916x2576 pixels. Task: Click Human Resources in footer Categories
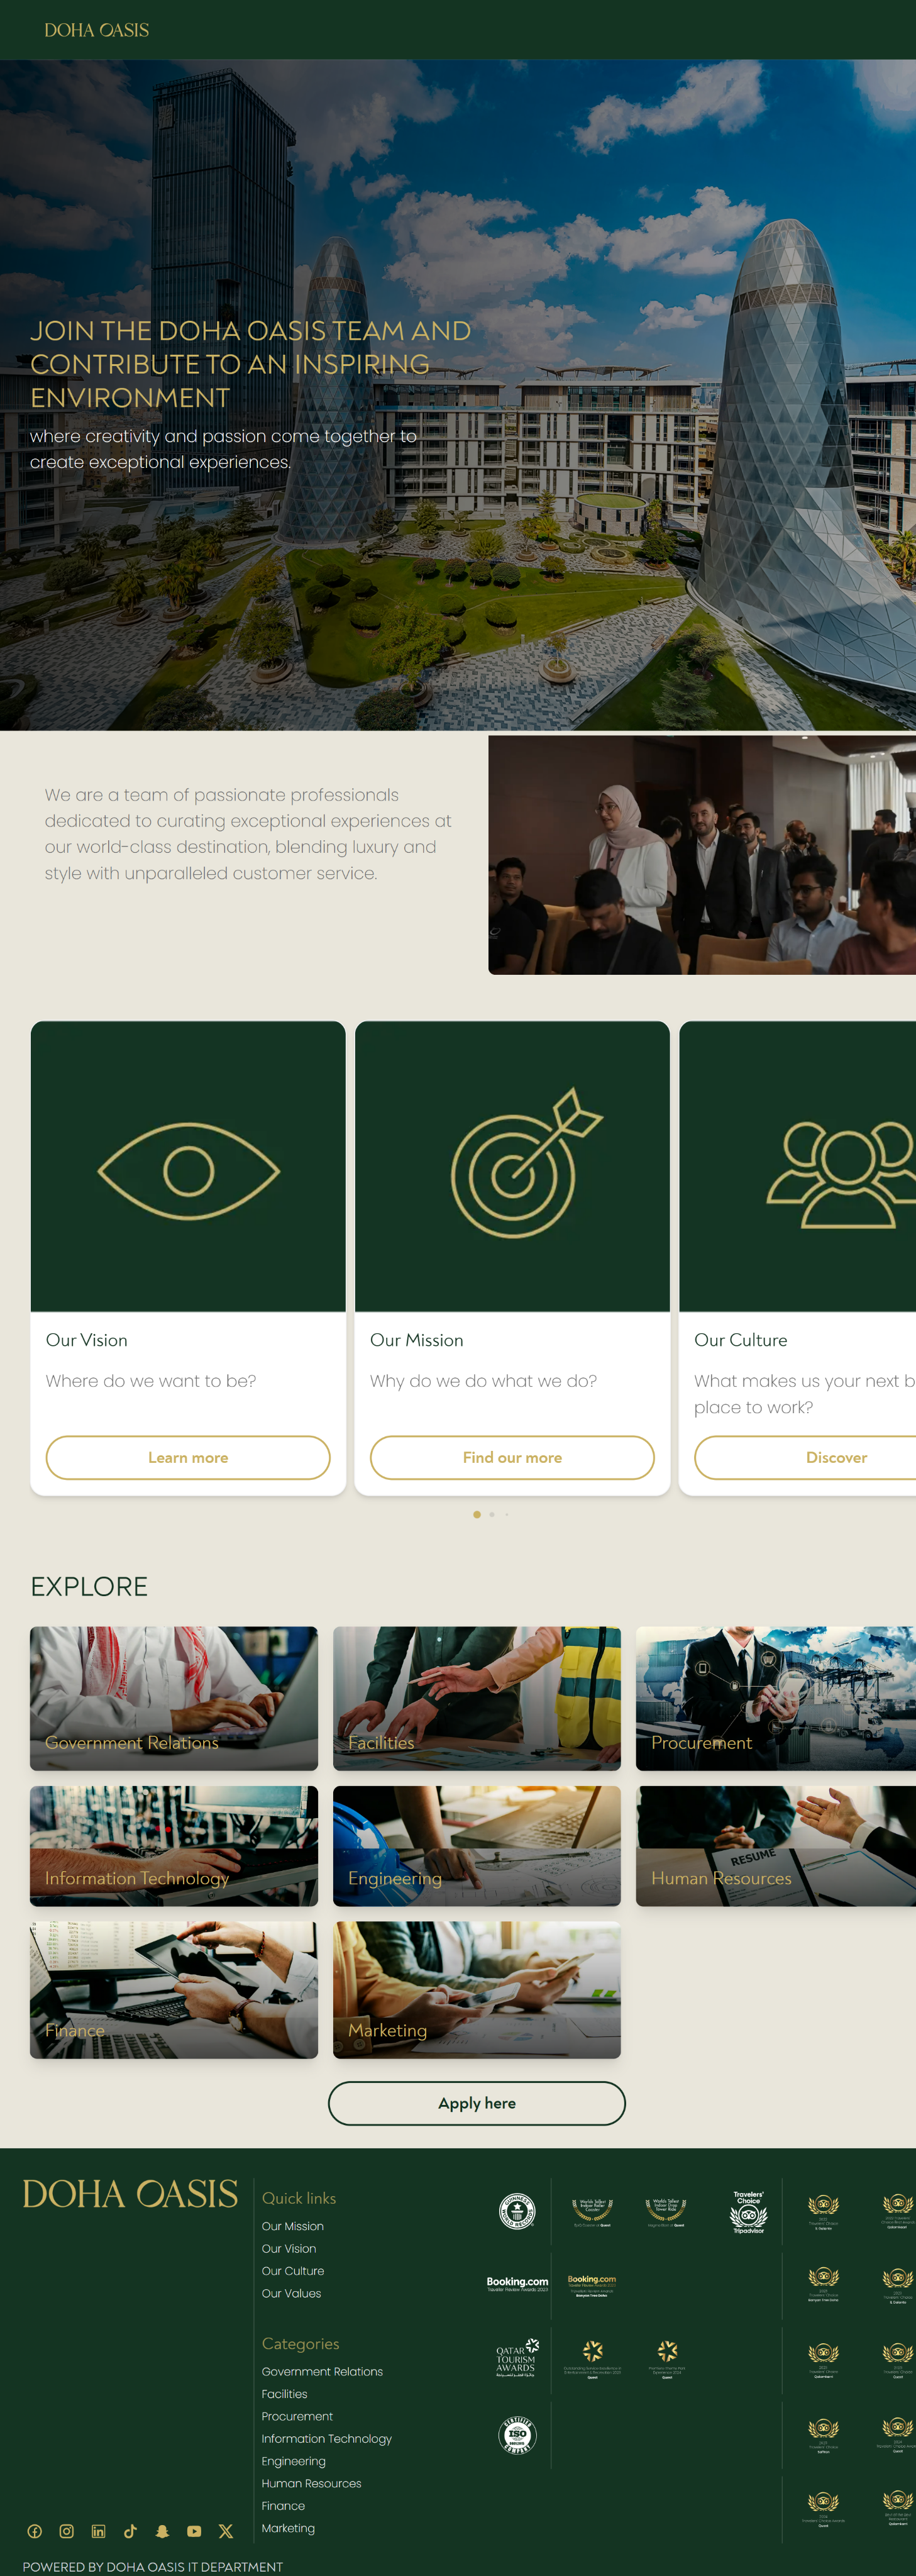coord(311,2483)
